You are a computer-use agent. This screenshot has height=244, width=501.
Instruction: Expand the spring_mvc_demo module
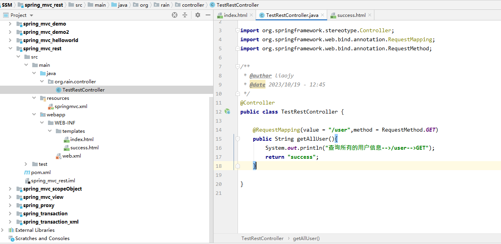pos(10,24)
